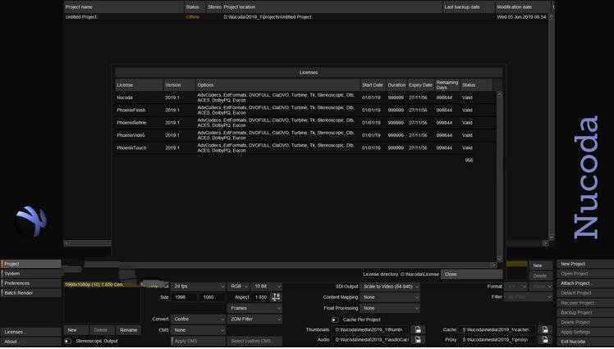Open the Filter dropdown on right
This screenshot has height=349, width=614.
pos(529,297)
